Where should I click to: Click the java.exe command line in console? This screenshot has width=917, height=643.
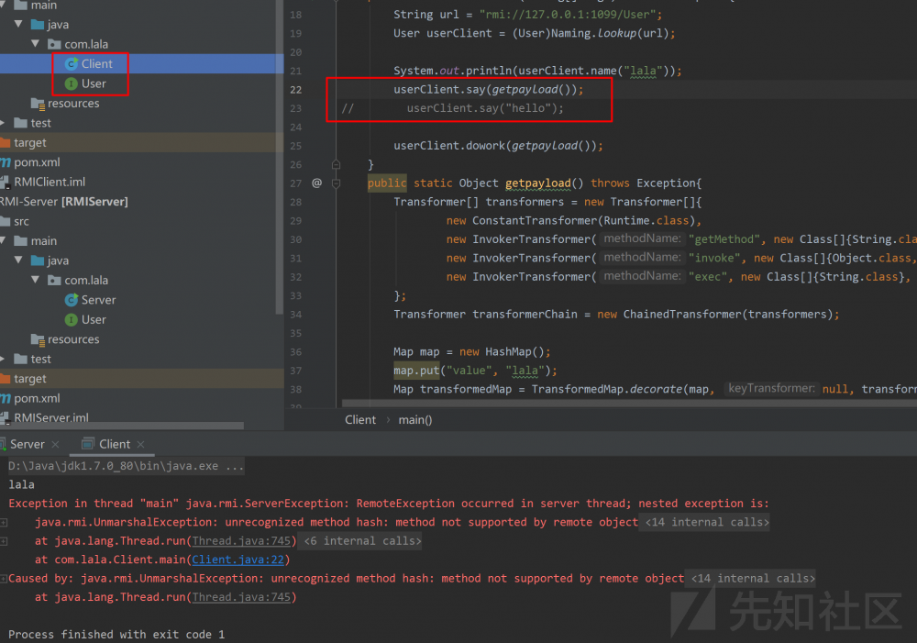pyautogui.click(x=126, y=466)
